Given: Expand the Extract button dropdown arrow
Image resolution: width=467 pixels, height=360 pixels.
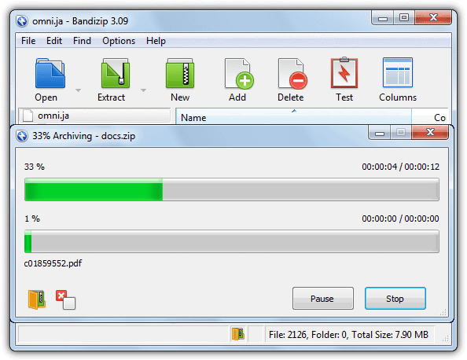Looking at the screenshot, I should [x=143, y=90].
